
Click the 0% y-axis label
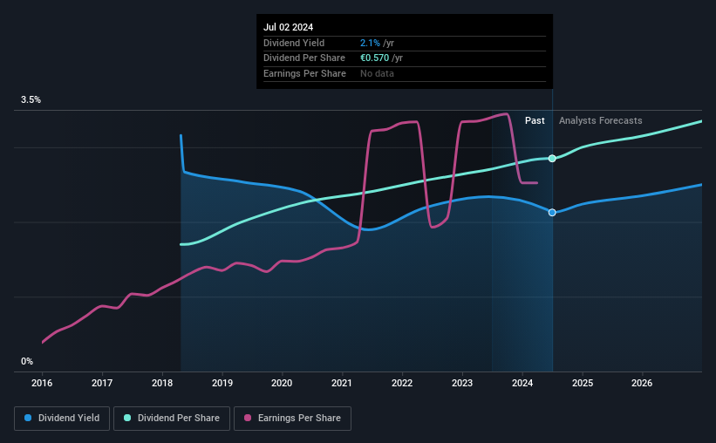(27, 361)
